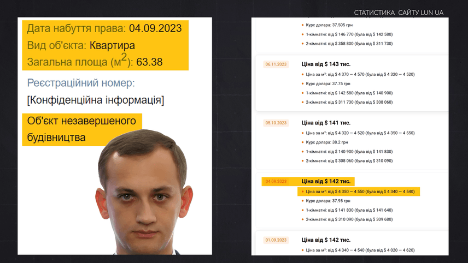This screenshot has width=468, height=263.
Task: Click the 06.11.2023 date badge
Action: (276, 64)
